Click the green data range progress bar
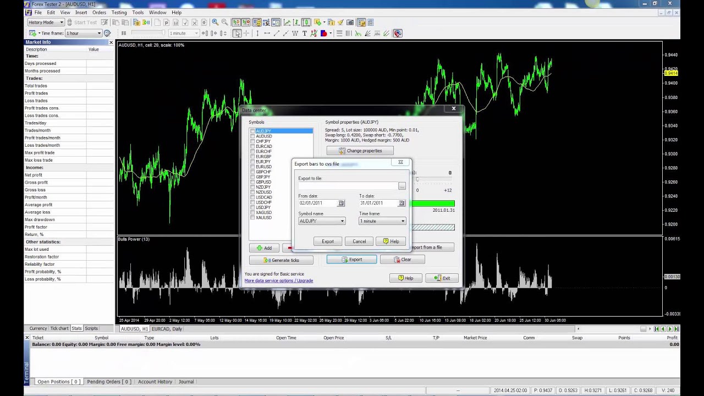Screen dimensions: 704x396 tap(433, 204)
